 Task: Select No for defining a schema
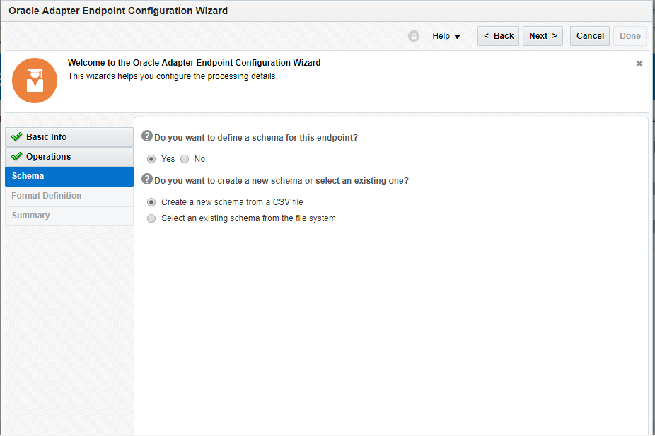point(185,159)
